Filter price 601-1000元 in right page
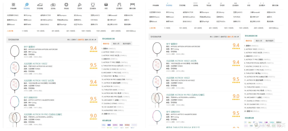Image resolution: width=288 pixels, height=131 pixels. (x=214, y=28)
